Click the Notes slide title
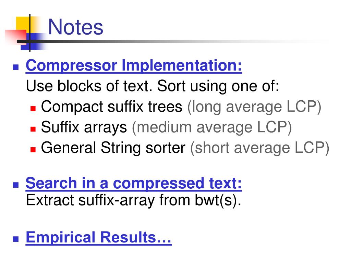 [x=76, y=27]
